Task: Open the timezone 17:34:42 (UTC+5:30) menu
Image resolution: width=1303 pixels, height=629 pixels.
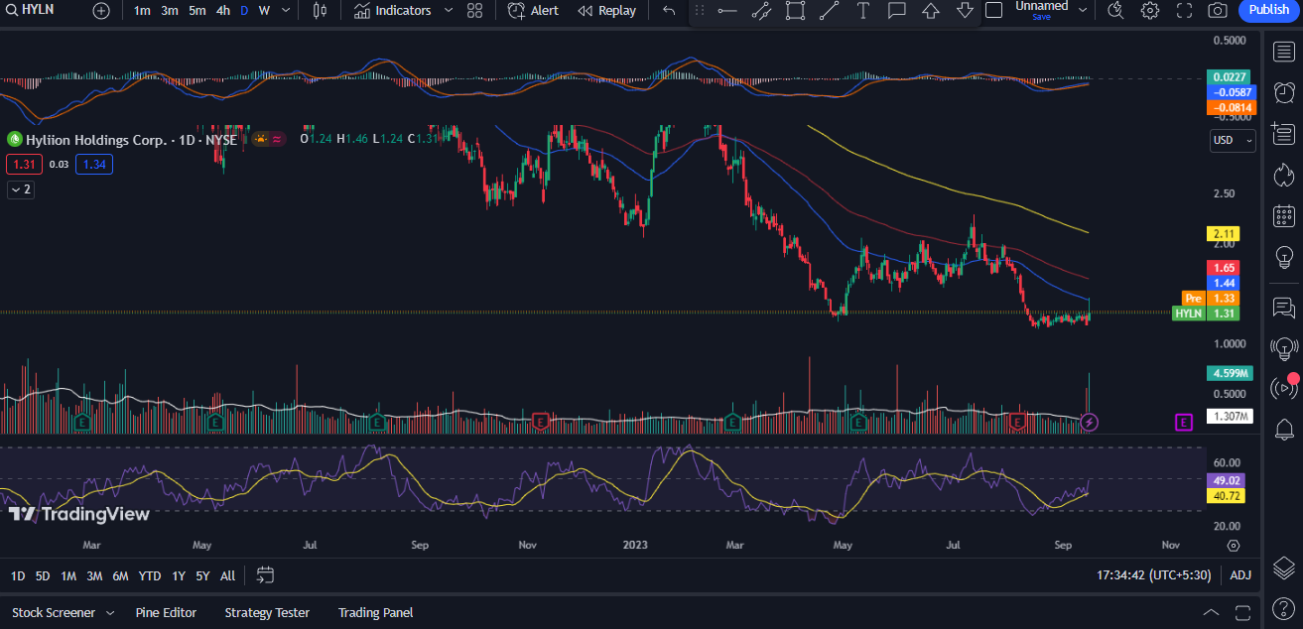Action: point(1154,574)
